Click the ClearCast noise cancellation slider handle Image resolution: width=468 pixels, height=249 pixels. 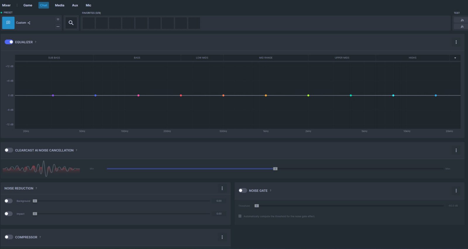pyautogui.click(x=275, y=169)
